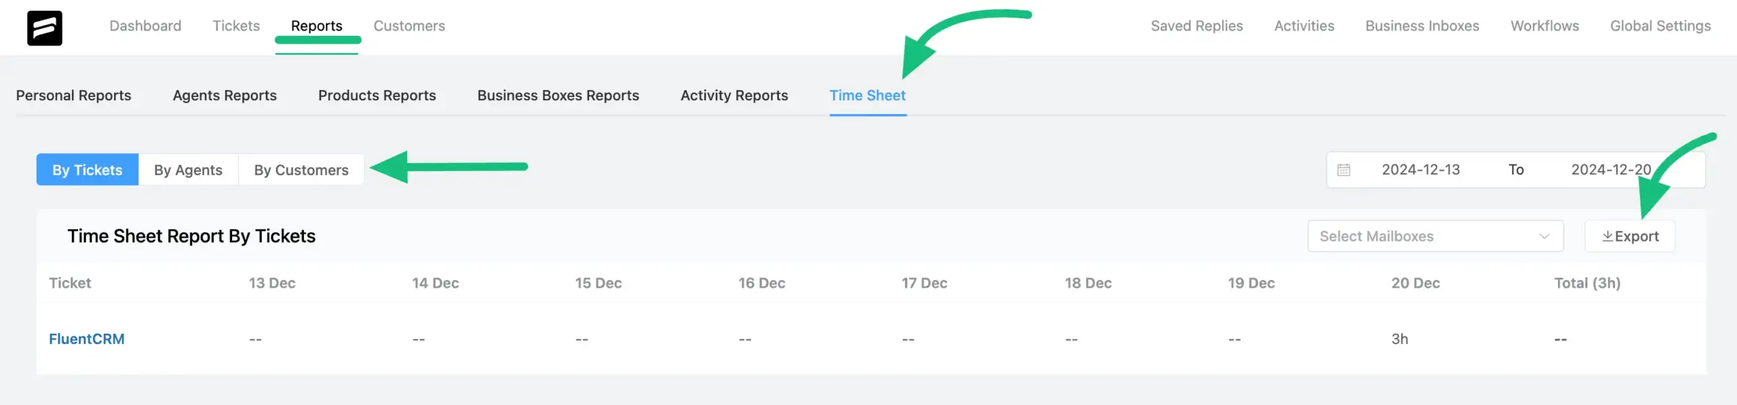The width and height of the screenshot is (1737, 405).
Task: Click the start date 2024-12-13 field
Action: point(1421,170)
